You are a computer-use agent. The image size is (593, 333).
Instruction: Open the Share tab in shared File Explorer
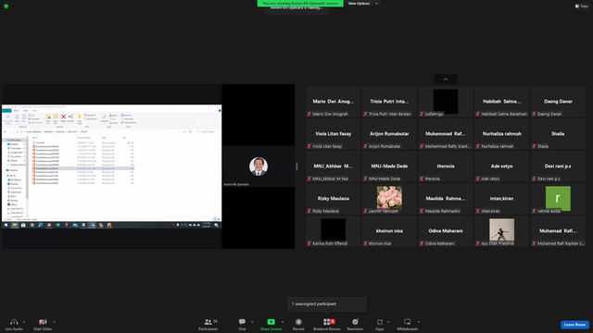click(25, 111)
